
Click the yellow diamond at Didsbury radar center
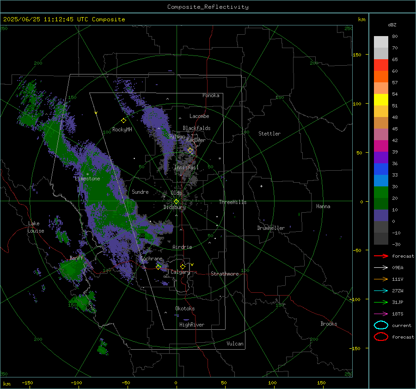[177, 202]
